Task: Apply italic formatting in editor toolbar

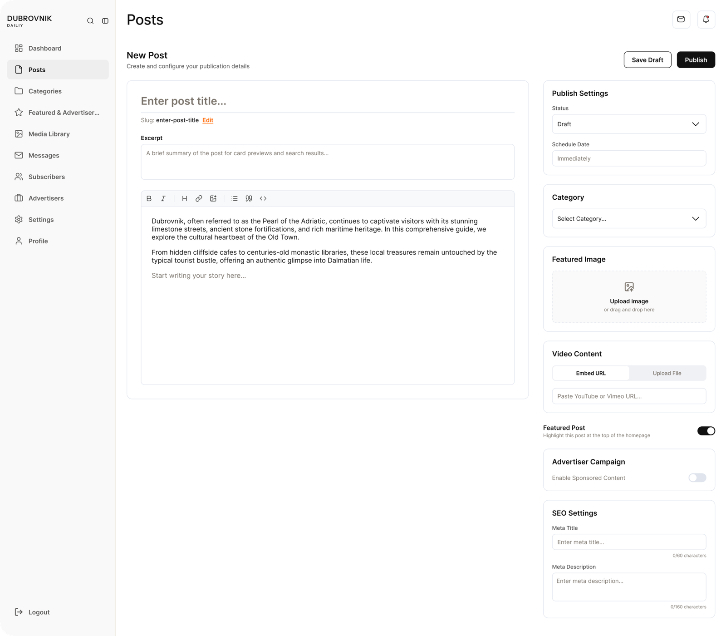Action: (x=163, y=198)
